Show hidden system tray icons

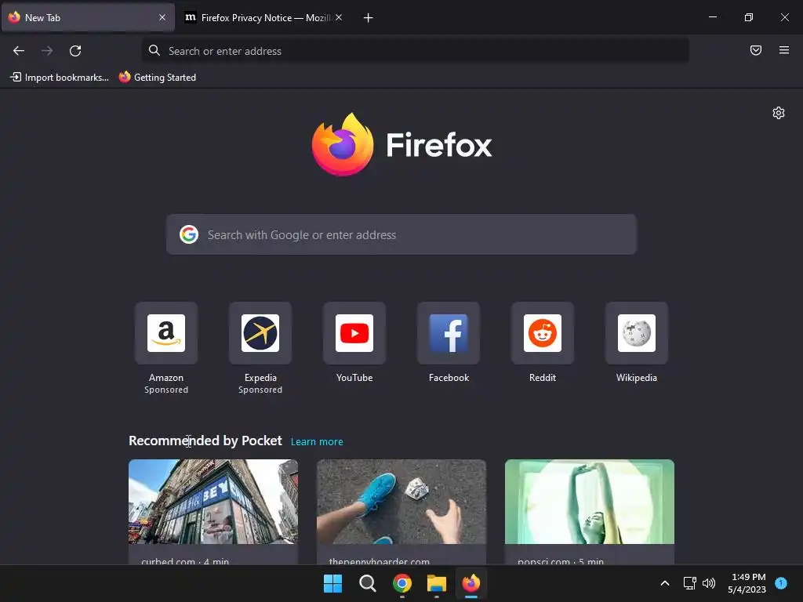tap(665, 583)
